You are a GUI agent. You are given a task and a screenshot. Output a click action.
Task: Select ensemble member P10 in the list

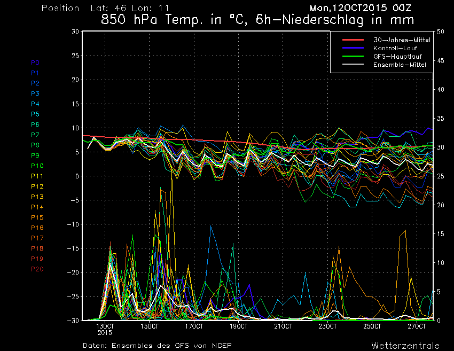pyautogui.click(x=37, y=166)
